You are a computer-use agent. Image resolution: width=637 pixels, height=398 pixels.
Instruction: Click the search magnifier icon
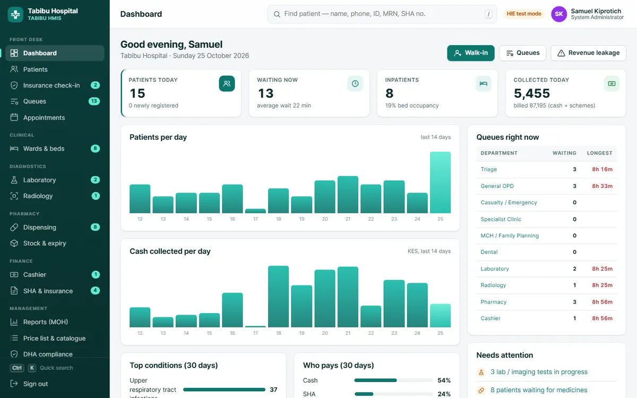[277, 14]
